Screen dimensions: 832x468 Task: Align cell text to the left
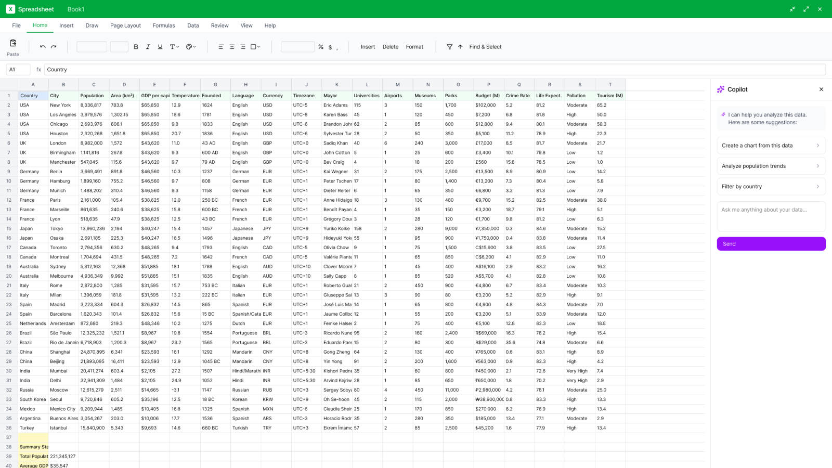pyautogui.click(x=221, y=47)
